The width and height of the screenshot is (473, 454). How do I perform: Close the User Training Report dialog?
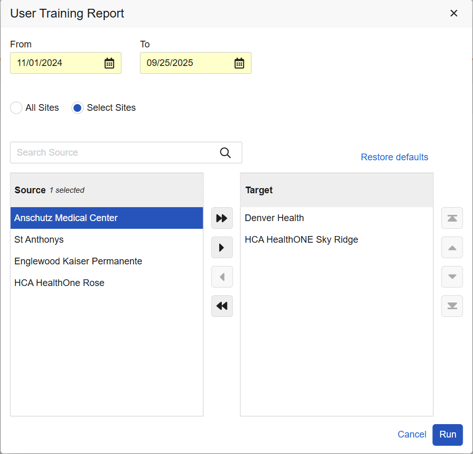pos(454,13)
